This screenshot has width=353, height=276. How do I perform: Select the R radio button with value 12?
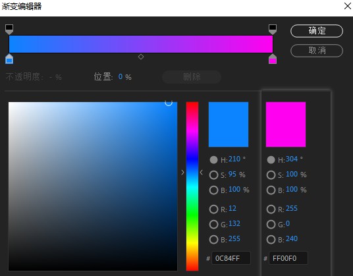(213, 209)
